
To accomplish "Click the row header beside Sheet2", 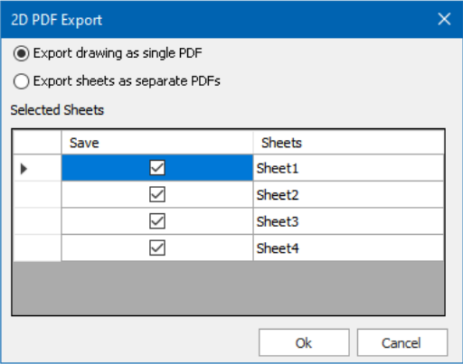I will tap(37, 194).
